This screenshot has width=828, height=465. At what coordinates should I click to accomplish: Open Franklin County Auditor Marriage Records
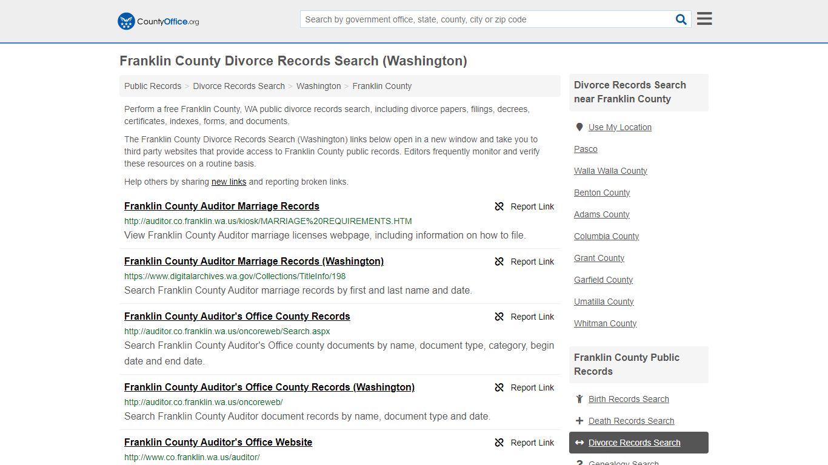[x=222, y=206]
